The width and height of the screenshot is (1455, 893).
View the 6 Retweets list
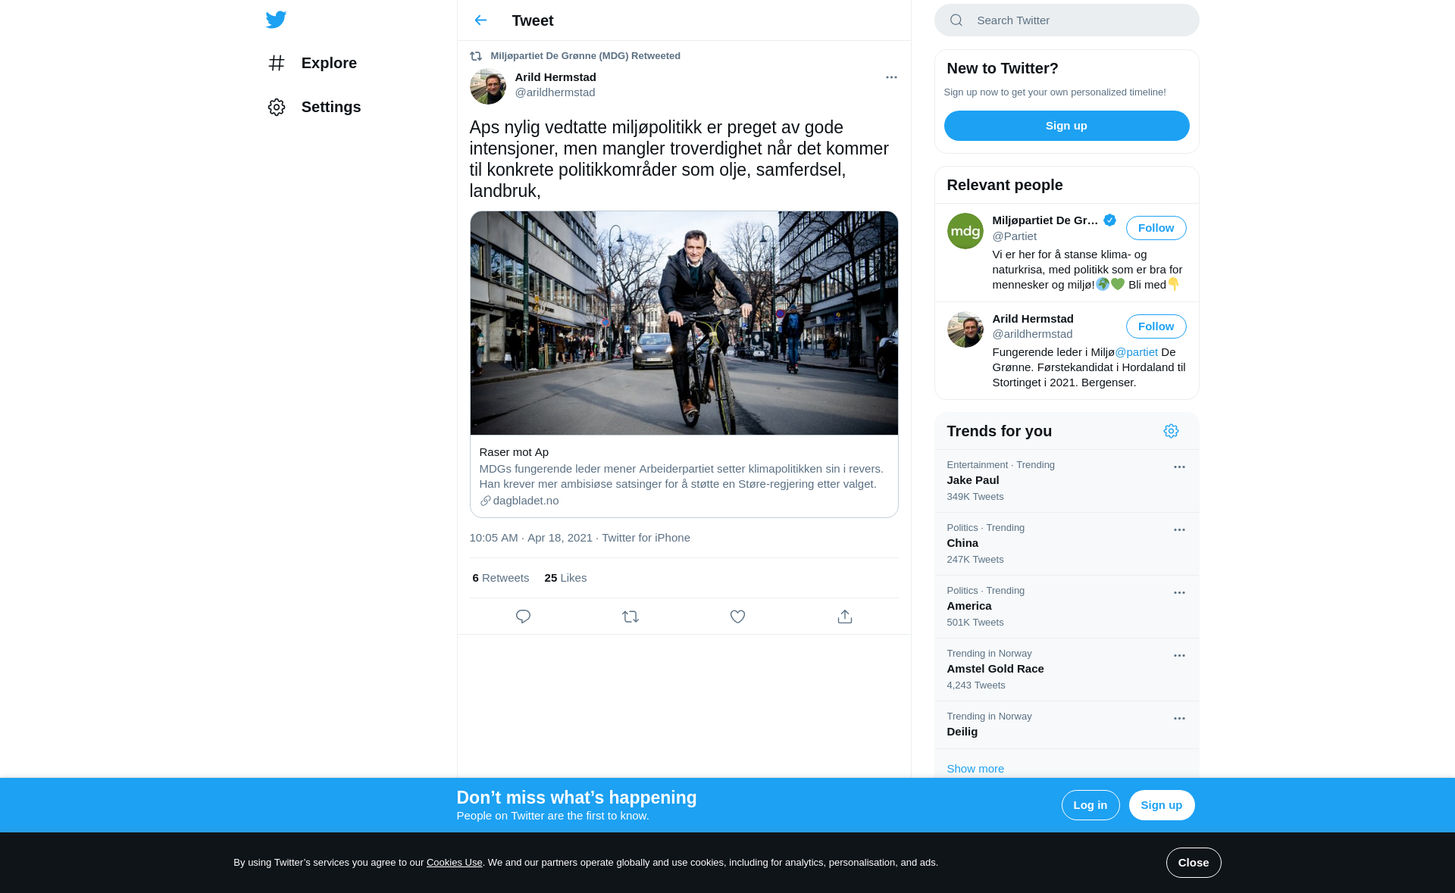pos(501,578)
